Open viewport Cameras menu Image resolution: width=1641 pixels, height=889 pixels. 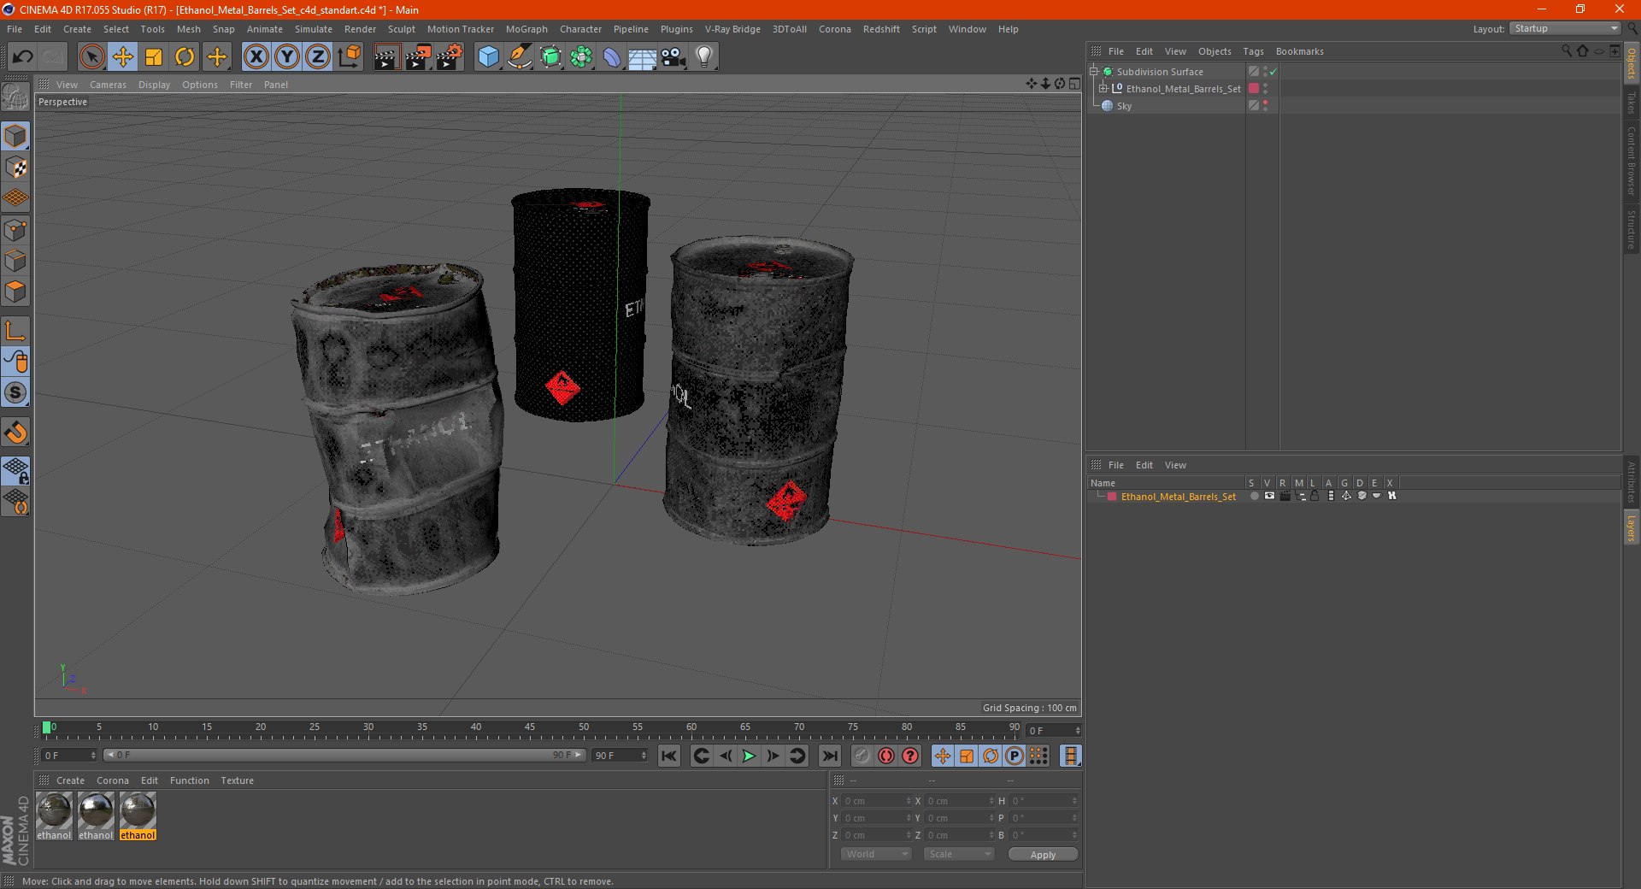108,85
